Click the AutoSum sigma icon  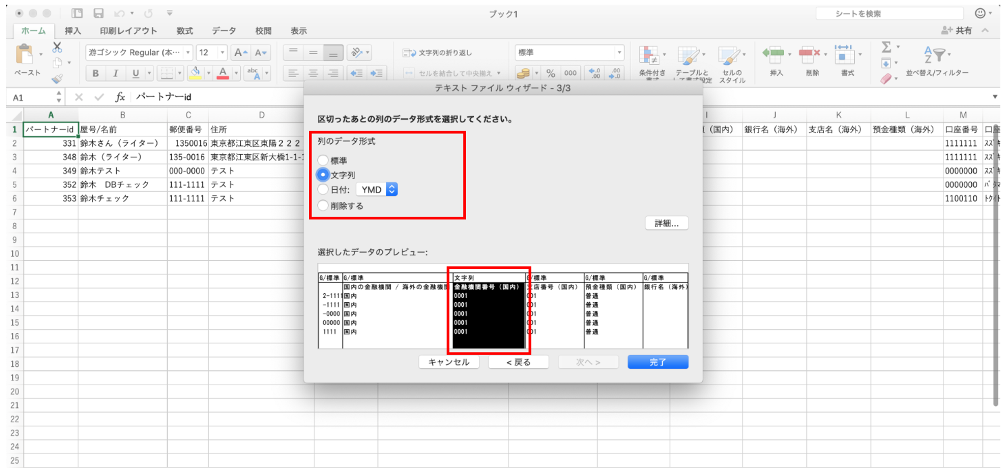point(887,47)
